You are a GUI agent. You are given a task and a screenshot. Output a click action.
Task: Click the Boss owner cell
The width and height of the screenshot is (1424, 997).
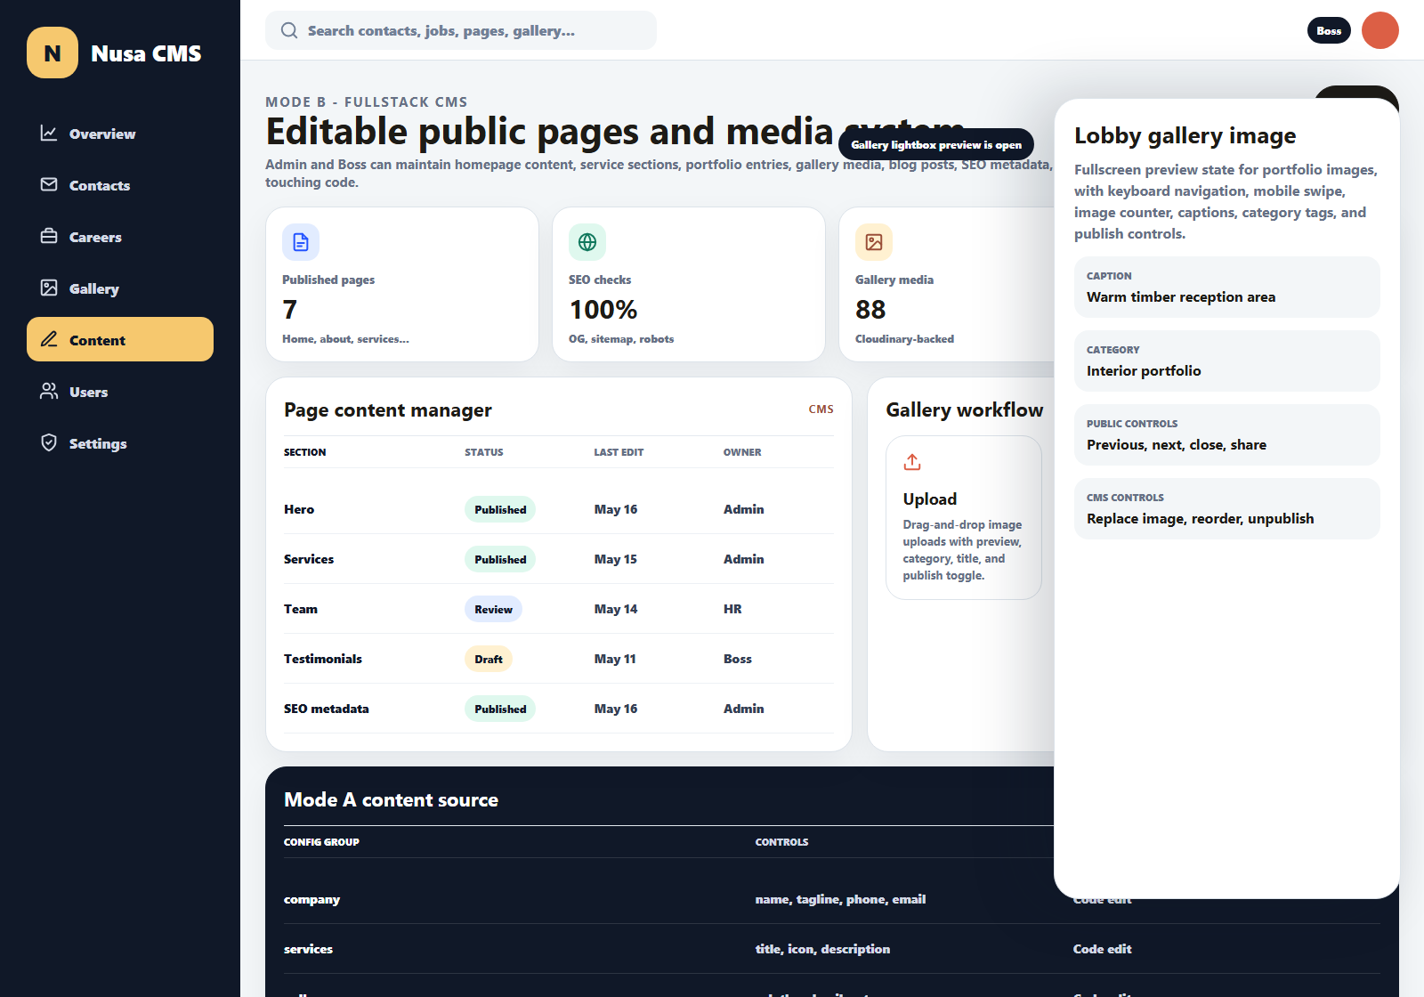pos(738,659)
